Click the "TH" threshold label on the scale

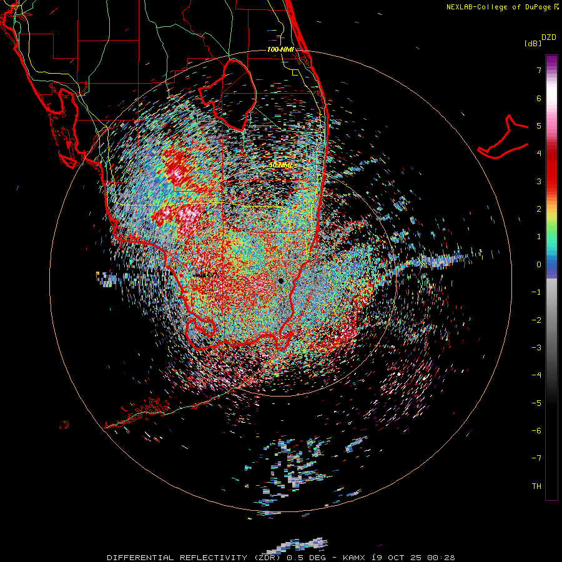[536, 486]
